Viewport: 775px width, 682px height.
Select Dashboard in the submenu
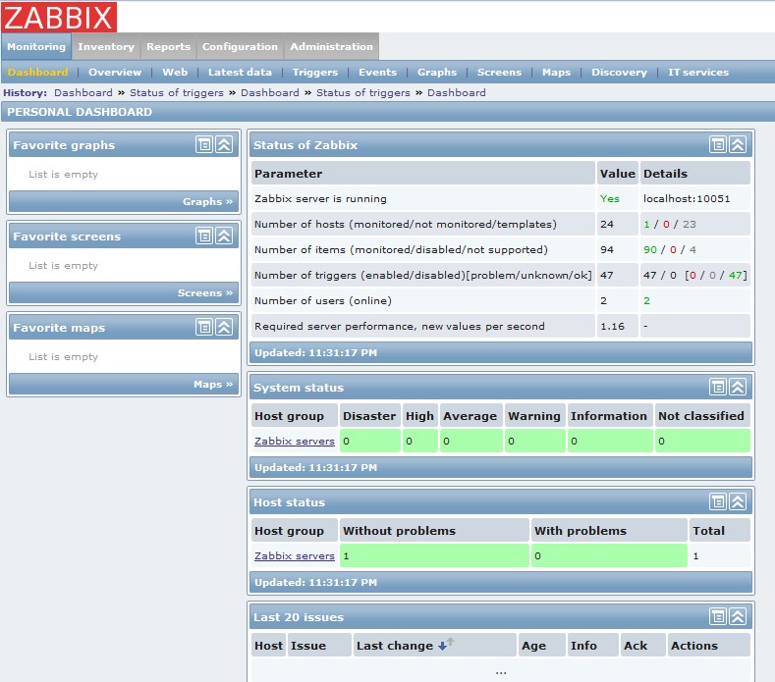(37, 72)
